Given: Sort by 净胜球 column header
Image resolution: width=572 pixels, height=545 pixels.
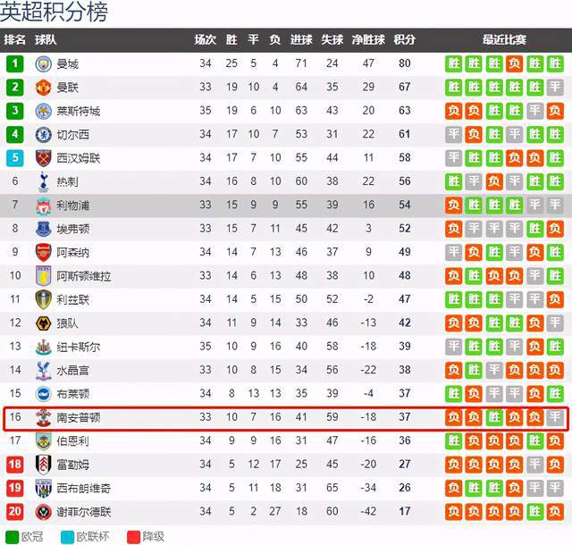Looking at the screenshot, I should (x=368, y=39).
